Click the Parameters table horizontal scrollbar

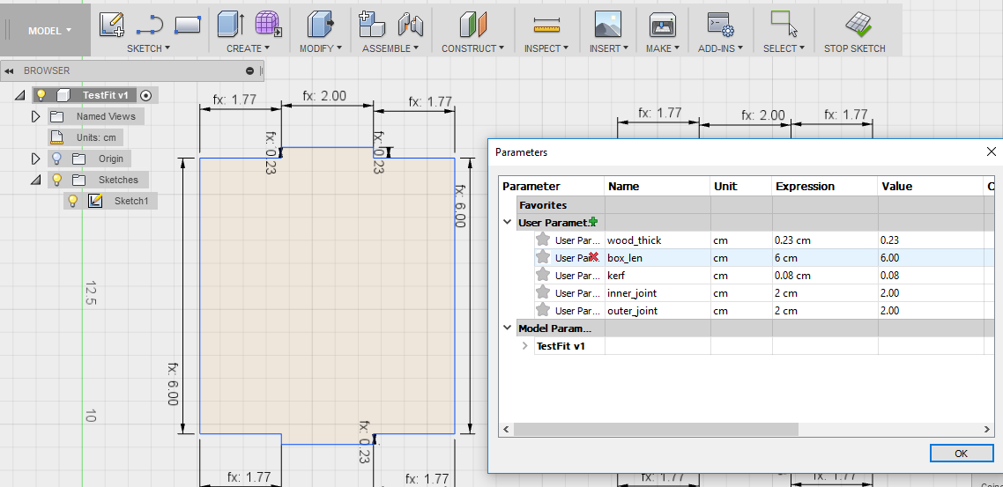656,429
